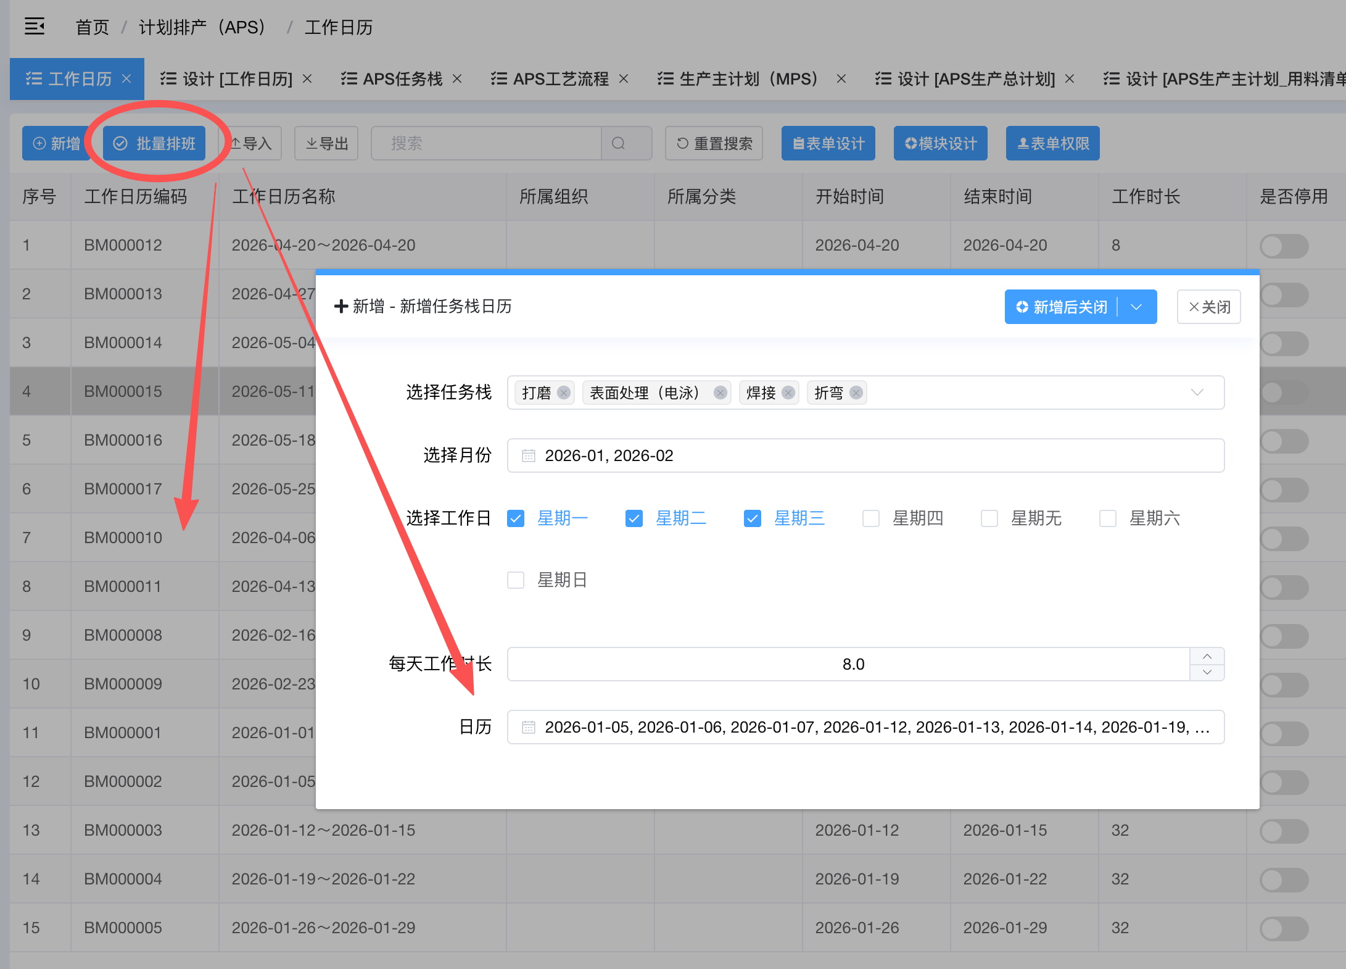
Task: Open dropdown arrow beside 新增后关闭
Action: (x=1136, y=307)
